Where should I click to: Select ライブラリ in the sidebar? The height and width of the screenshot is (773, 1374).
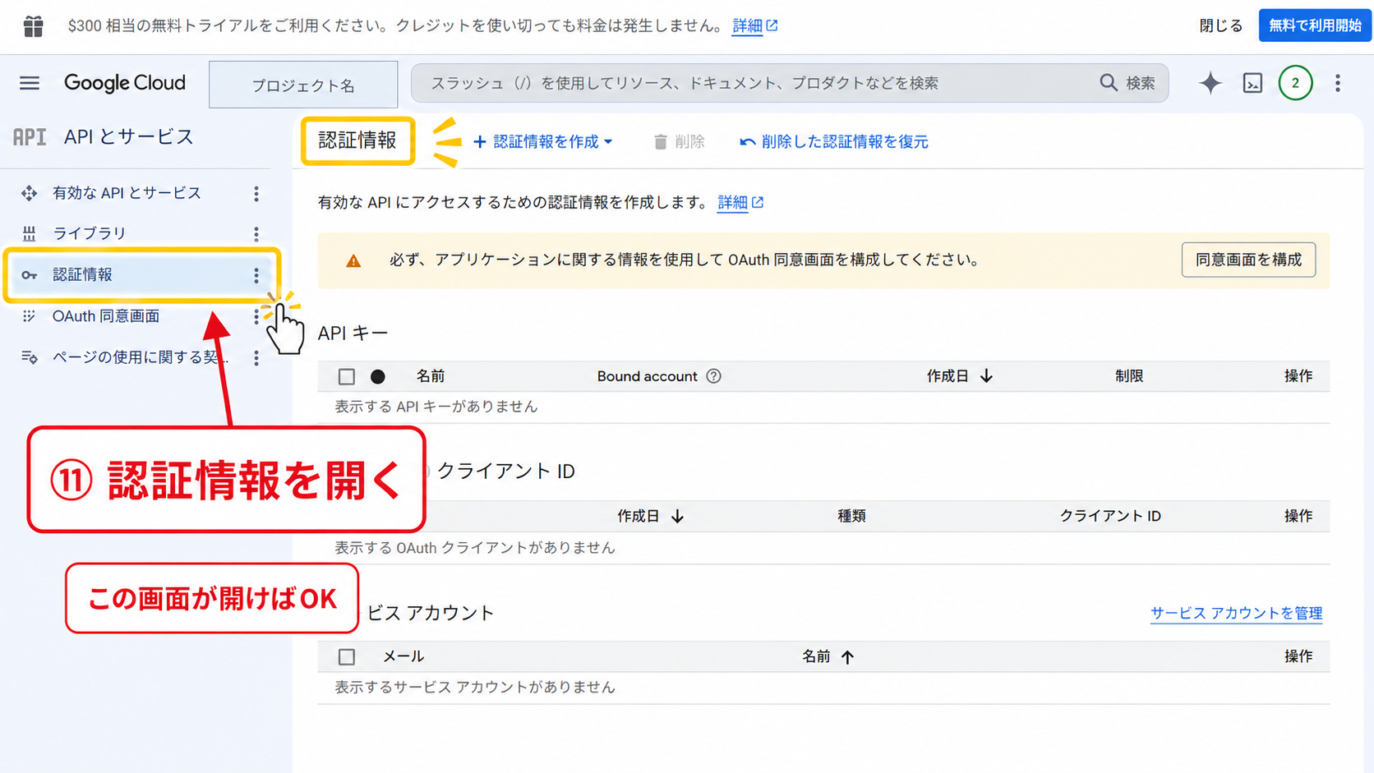[x=90, y=233]
